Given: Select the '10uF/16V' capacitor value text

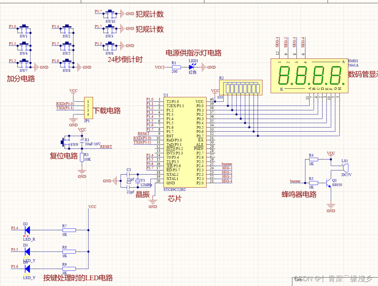Looking at the screenshot, I should click(x=93, y=144).
